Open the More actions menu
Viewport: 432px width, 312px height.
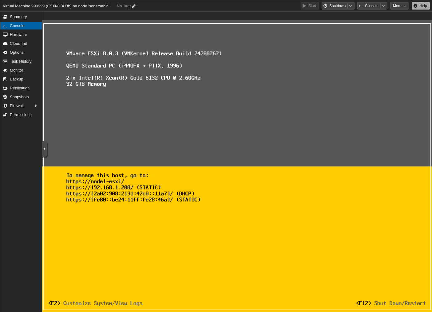399,6
